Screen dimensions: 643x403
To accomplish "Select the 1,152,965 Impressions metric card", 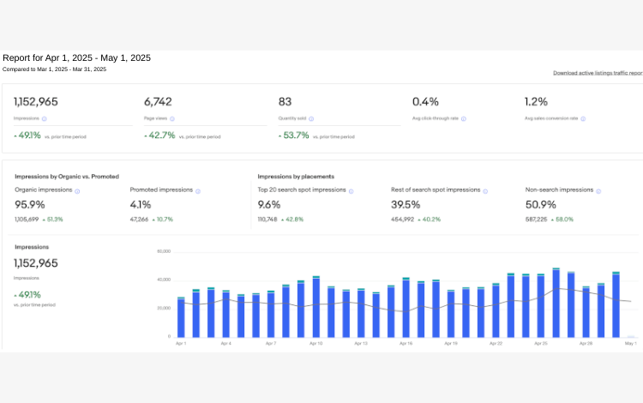I will 73,118.
